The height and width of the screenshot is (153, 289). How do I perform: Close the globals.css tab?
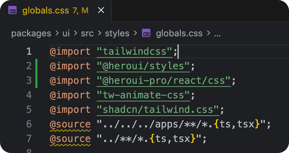coord(101,10)
